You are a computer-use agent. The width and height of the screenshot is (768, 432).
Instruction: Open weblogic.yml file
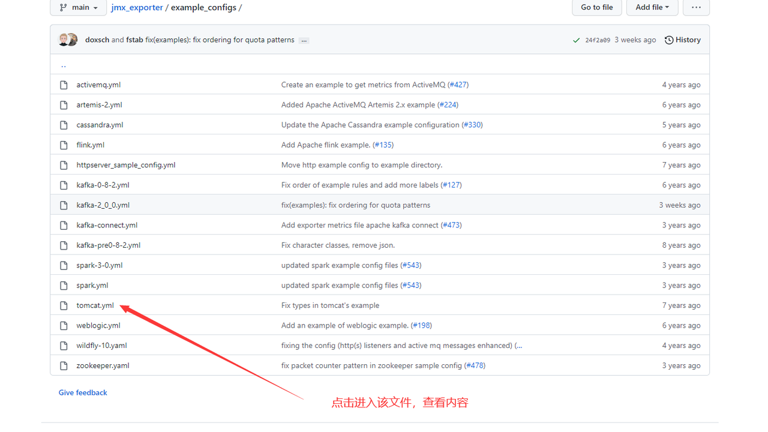click(98, 325)
